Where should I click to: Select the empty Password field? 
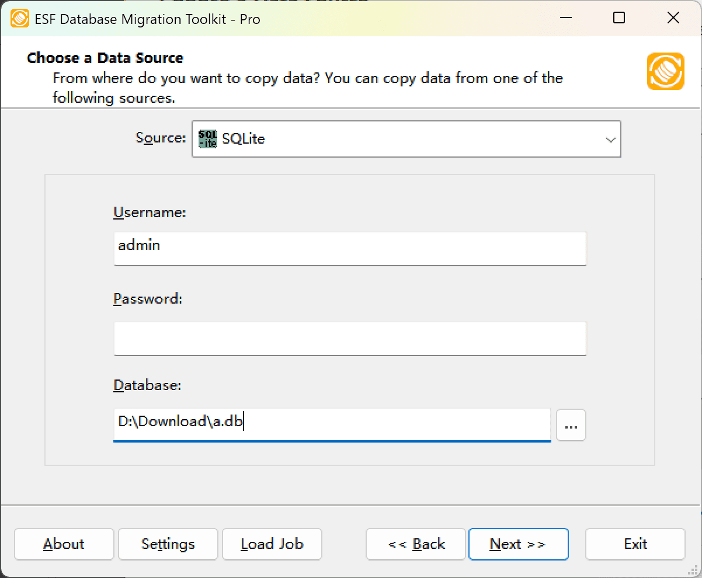[350, 339]
